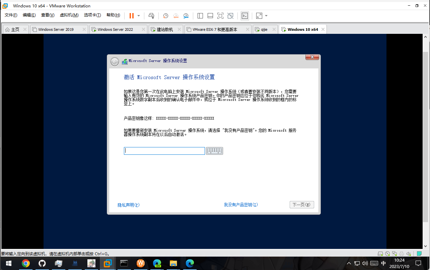Click the stretch guest display icon

click(259, 16)
